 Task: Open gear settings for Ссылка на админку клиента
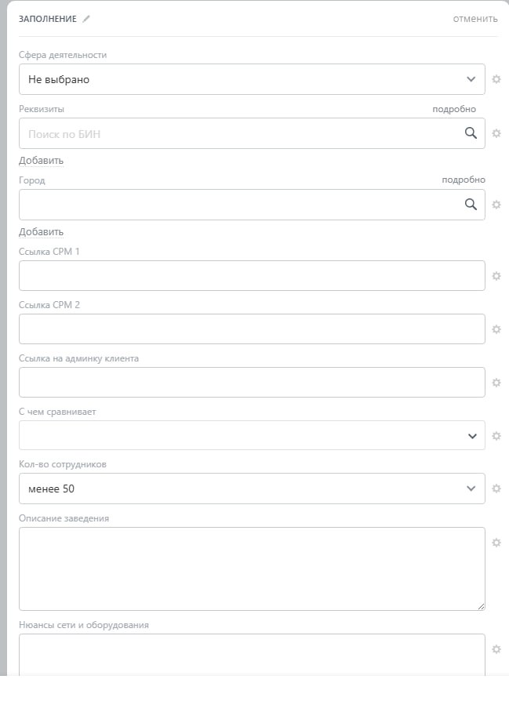click(496, 383)
